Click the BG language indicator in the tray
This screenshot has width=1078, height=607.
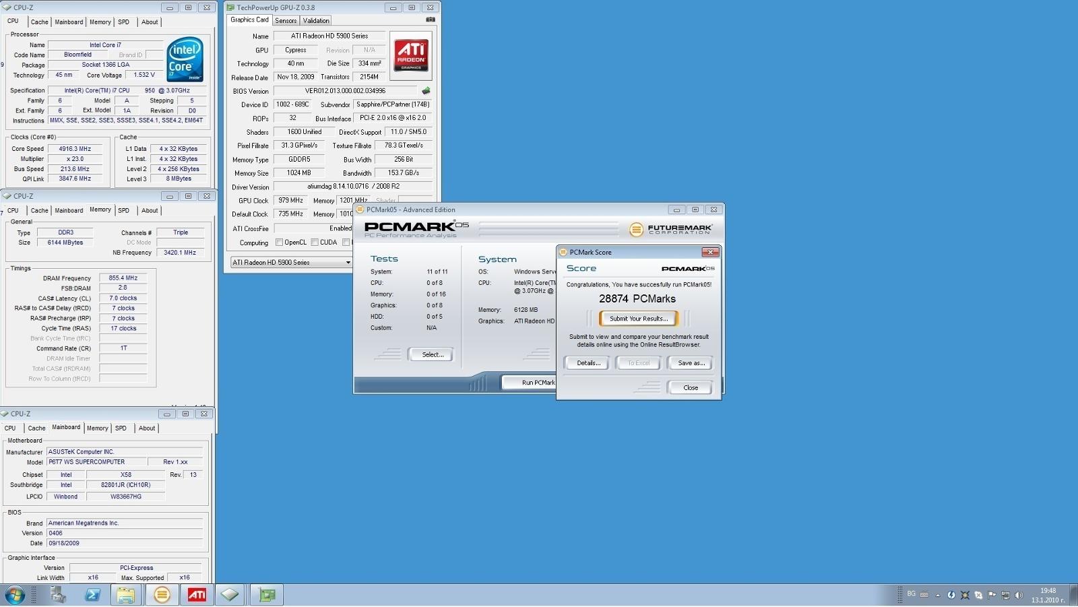pyautogui.click(x=911, y=594)
